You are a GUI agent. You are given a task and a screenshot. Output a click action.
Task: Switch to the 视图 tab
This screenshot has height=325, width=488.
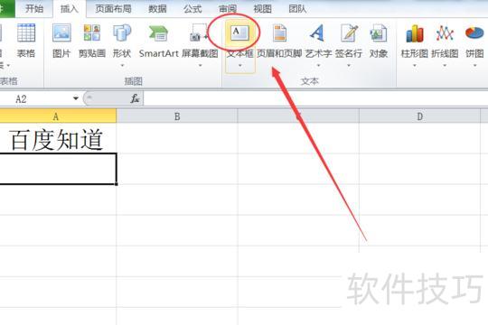(x=262, y=9)
